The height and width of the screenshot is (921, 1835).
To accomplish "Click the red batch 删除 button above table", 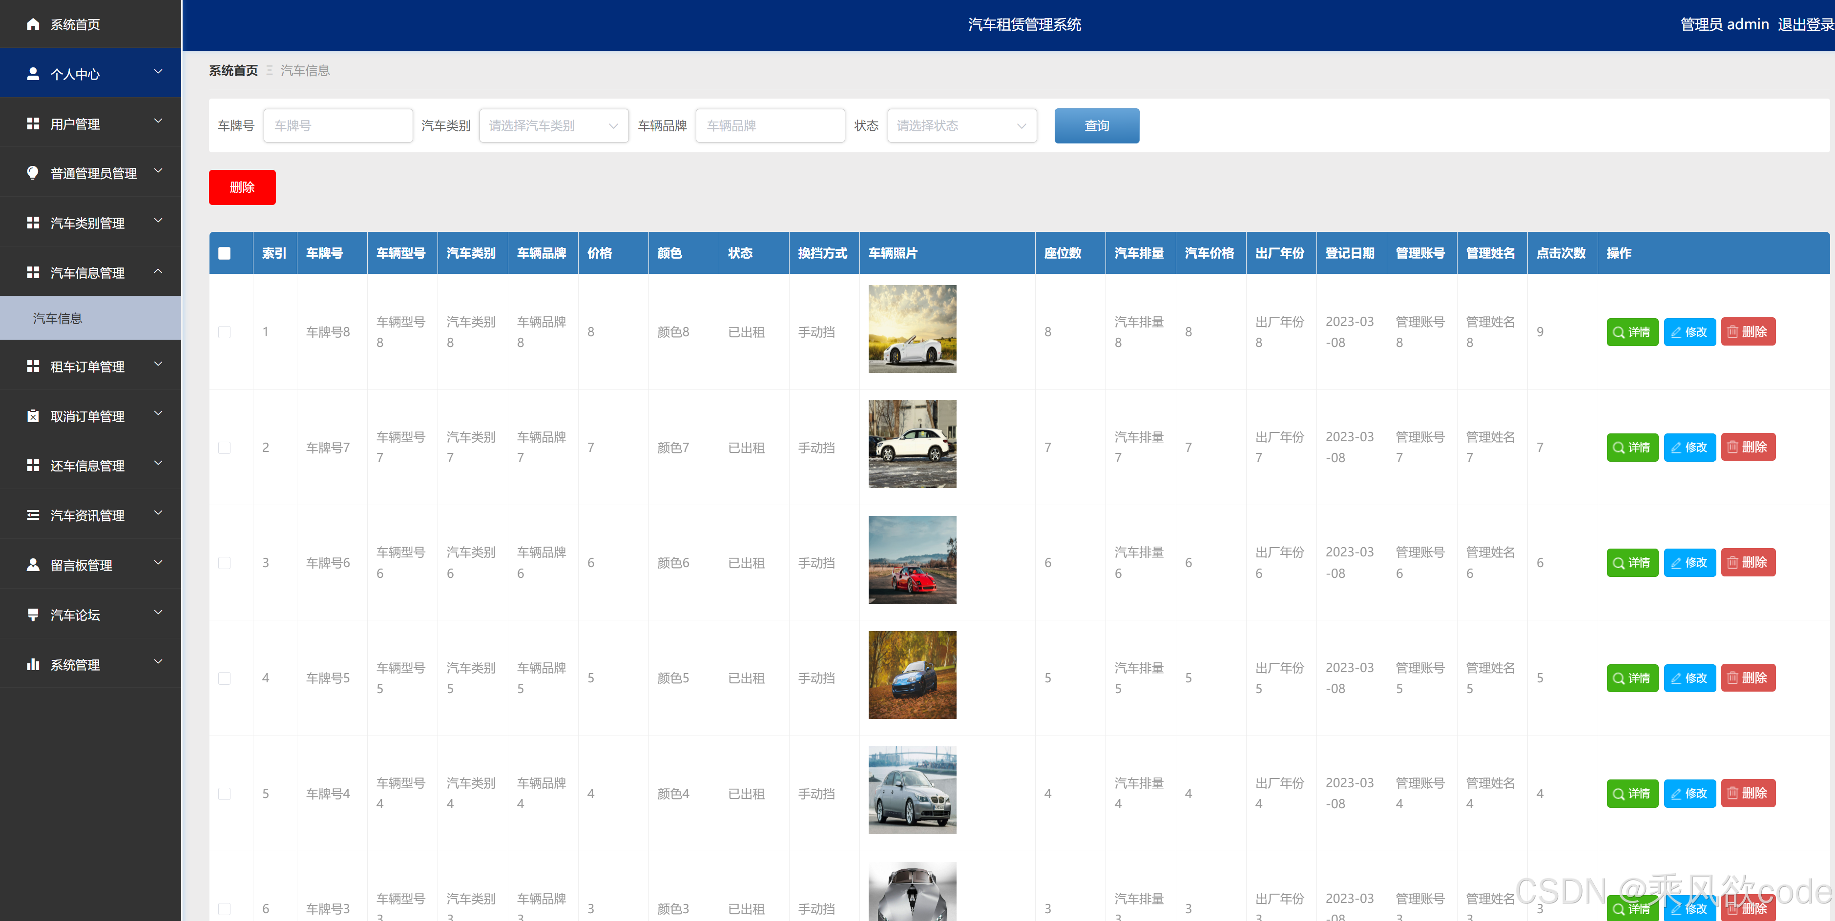I will (x=242, y=186).
